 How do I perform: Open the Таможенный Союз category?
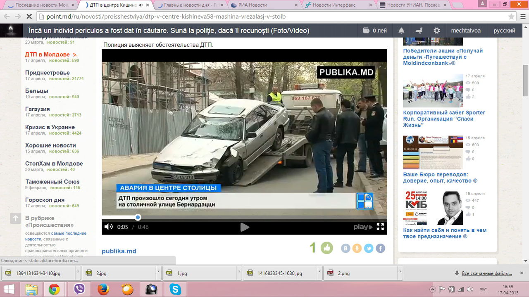click(52, 182)
